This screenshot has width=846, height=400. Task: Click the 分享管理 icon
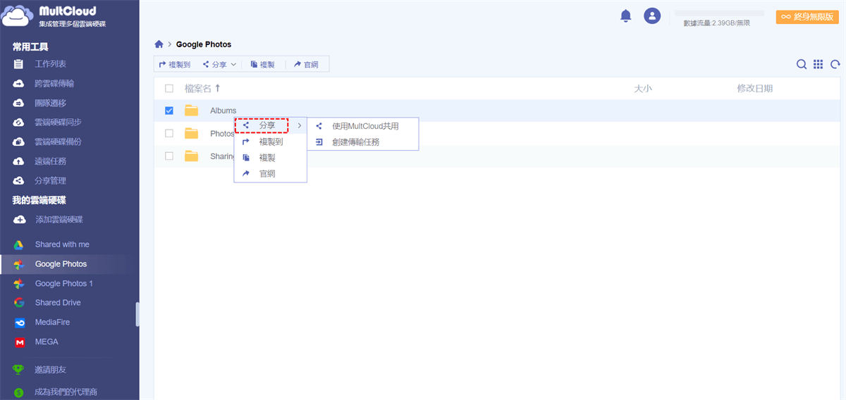pos(19,181)
